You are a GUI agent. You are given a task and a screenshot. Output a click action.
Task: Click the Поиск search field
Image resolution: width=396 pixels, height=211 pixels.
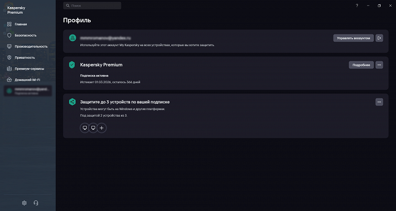click(92, 6)
